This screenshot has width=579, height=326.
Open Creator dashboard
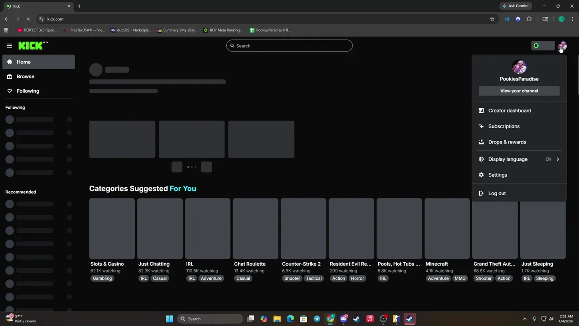(519, 110)
